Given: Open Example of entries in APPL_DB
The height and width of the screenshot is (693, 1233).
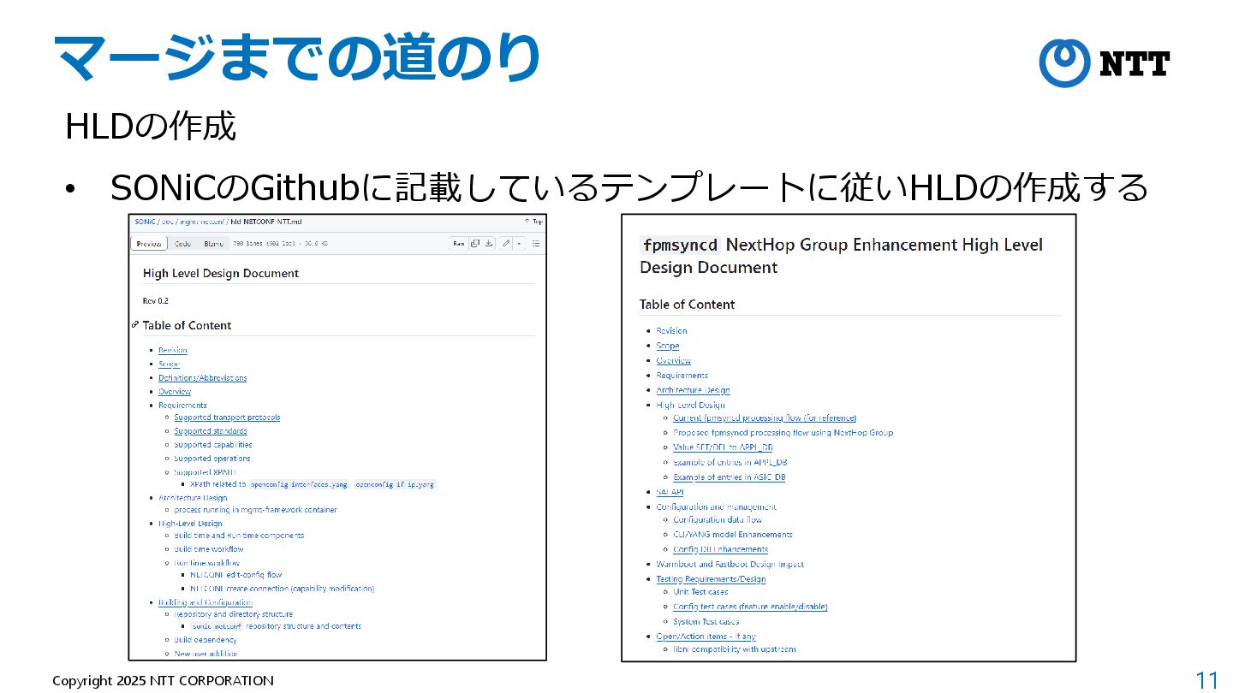Looking at the screenshot, I should point(730,462).
